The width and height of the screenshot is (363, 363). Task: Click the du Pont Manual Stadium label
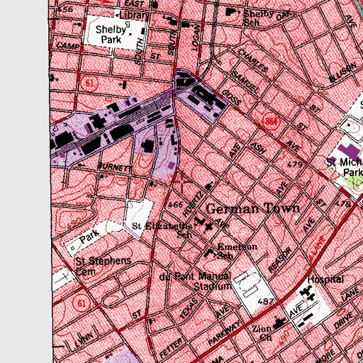(195, 281)
